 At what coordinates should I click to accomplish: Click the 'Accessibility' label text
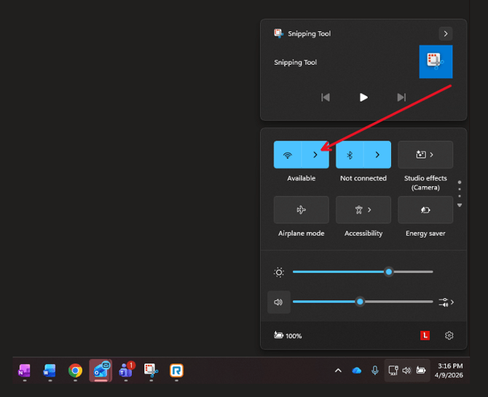tap(363, 233)
